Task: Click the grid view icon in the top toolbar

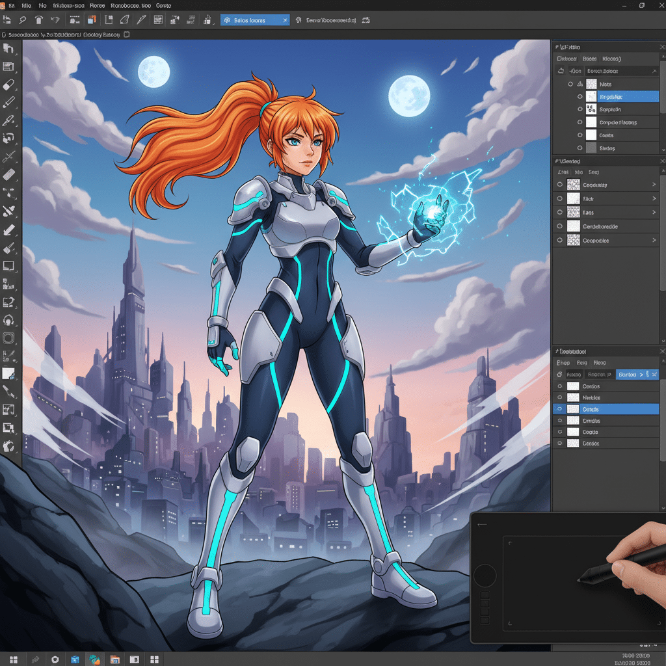Action: click(157, 20)
